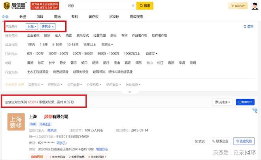Click the red official credit agency badge
This screenshot has height=160, width=261.
tap(45, 6)
